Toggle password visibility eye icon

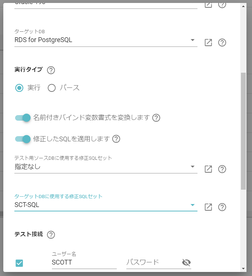coord(186,262)
